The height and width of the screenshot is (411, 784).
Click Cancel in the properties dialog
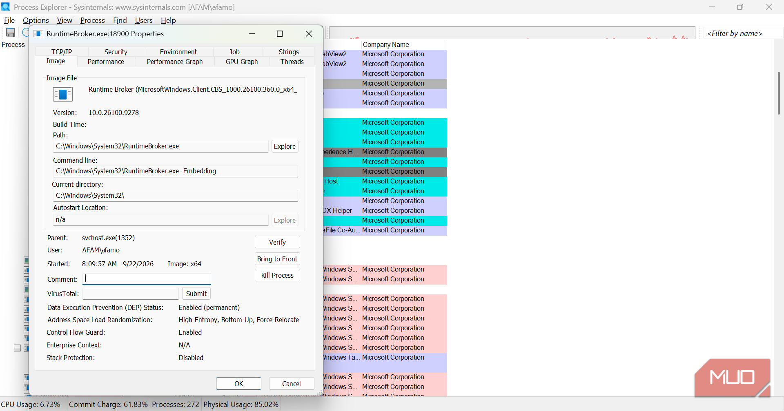(292, 384)
